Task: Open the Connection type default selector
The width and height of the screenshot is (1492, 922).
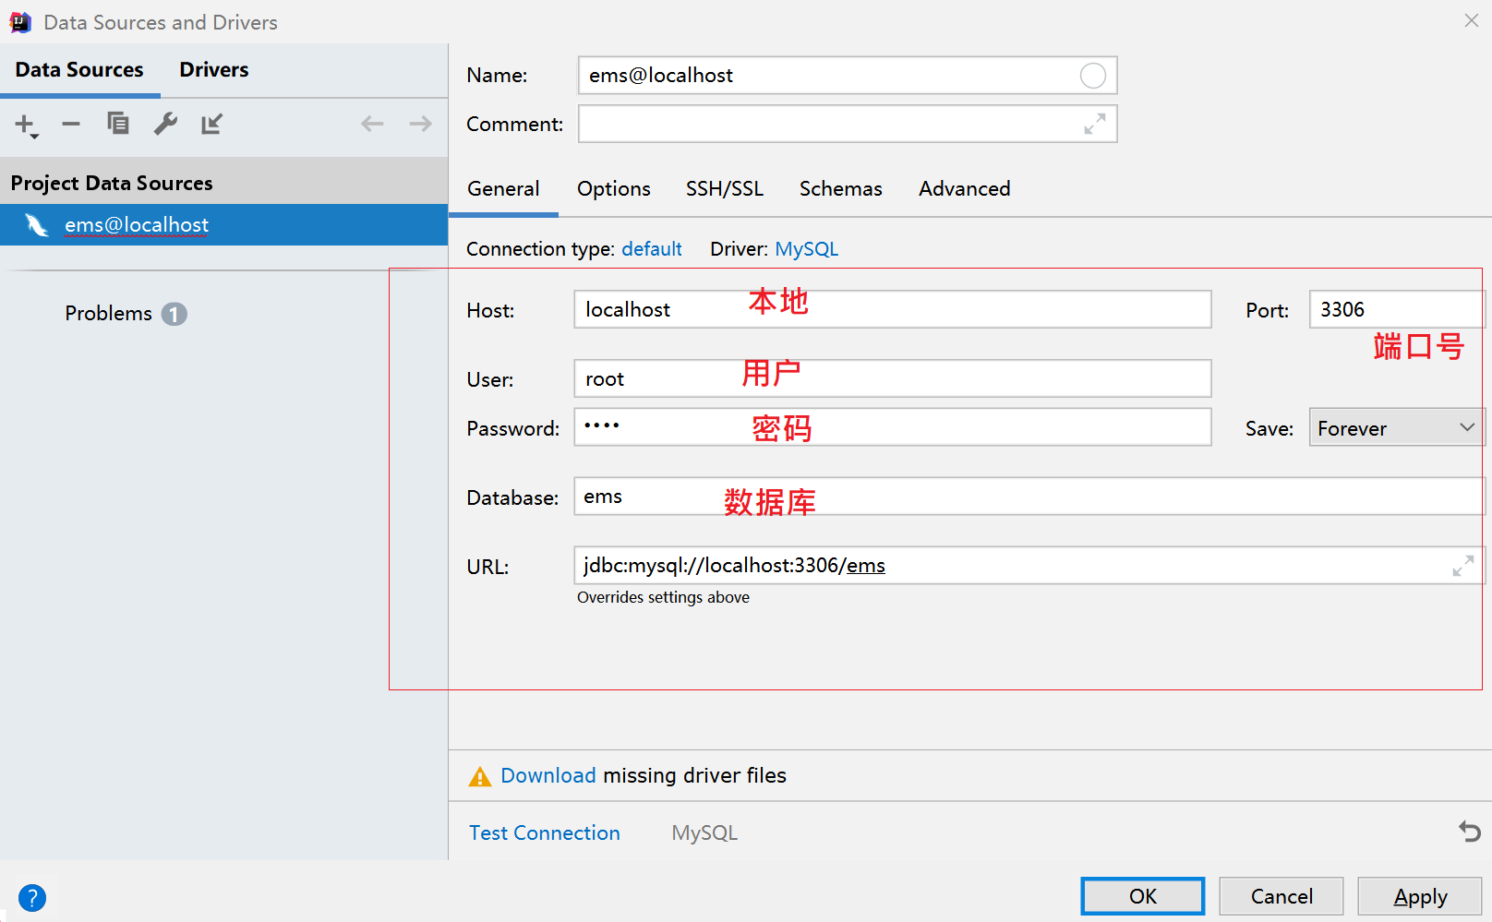Action: pos(651,249)
